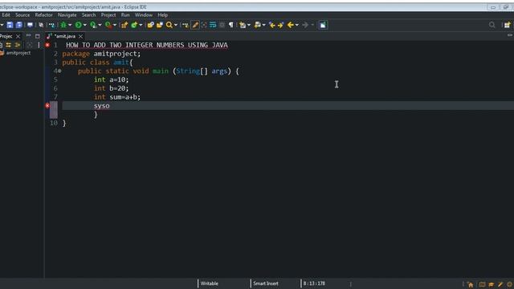Click the line 'int sum=a+b;' in editor
This screenshot has height=289, width=514.
point(117,97)
